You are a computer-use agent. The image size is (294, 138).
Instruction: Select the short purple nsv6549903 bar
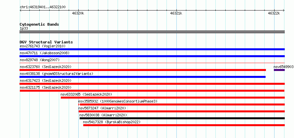click(x=279, y=70)
